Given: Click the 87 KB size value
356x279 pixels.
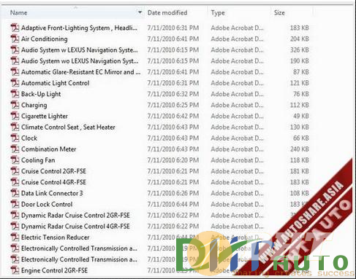Looking at the screenshot, I should pos(301,72).
